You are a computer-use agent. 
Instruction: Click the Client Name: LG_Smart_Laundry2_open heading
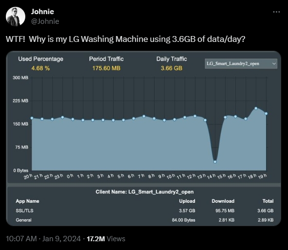point(144,192)
